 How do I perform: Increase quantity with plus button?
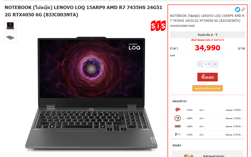(215, 64)
